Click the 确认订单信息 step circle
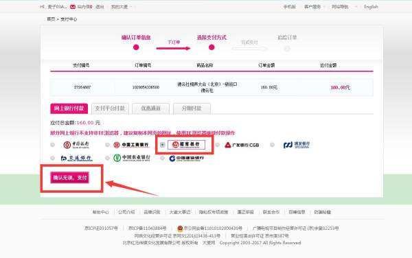 136,47
